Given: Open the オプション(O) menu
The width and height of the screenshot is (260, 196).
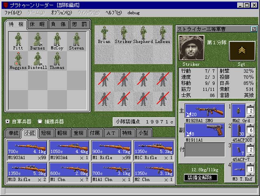Looking at the screenshot, I should 61,13.
